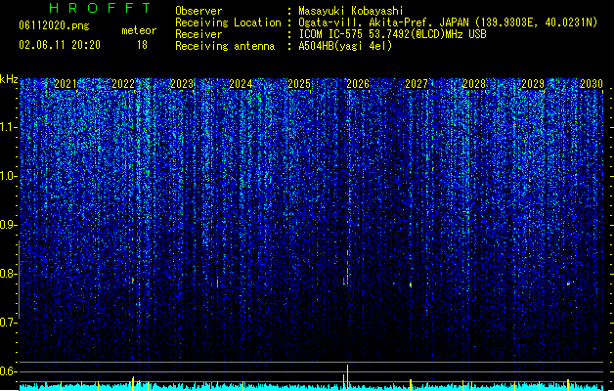Click the 2026 time marker
Viewport: 615px width, 391px height.
pos(358,84)
